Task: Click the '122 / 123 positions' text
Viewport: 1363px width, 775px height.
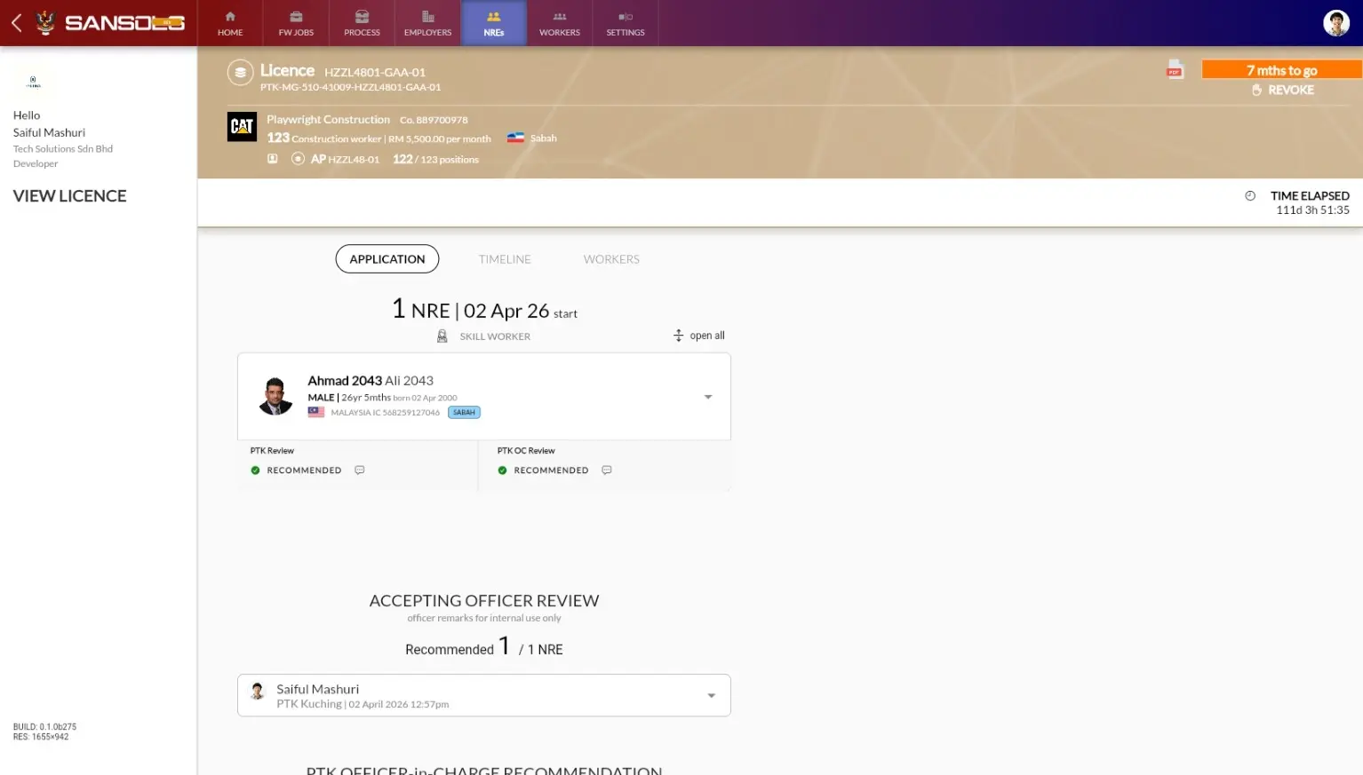Action: pos(435,160)
